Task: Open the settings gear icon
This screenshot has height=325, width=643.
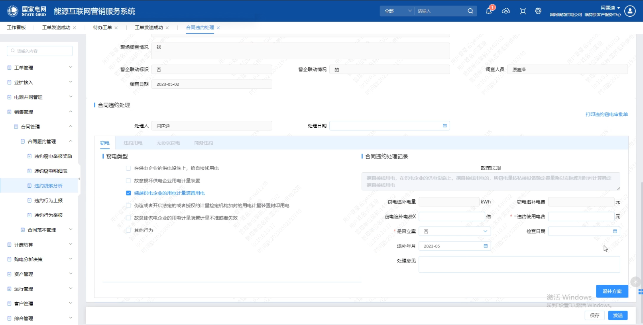Action: [538, 11]
